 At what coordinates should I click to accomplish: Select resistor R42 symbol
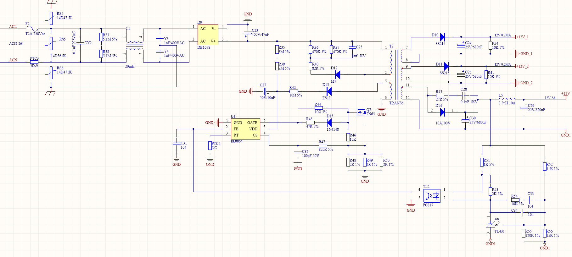click(294, 91)
